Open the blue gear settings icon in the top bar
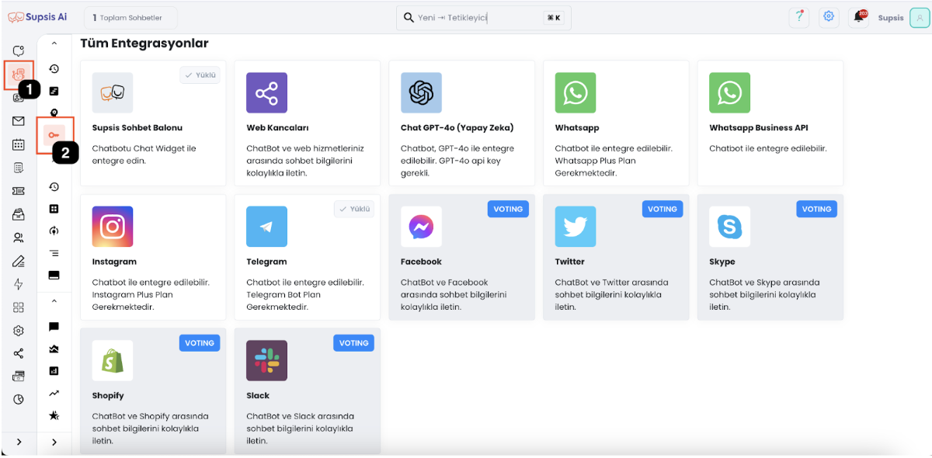The width and height of the screenshot is (932, 458). coord(829,17)
